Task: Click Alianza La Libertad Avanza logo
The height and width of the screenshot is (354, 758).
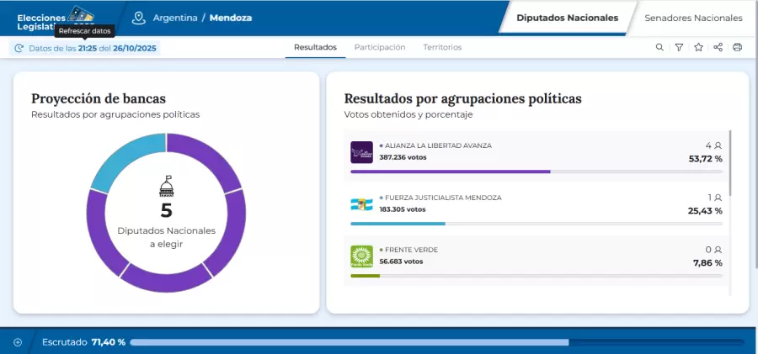Action: tap(361, 152)
